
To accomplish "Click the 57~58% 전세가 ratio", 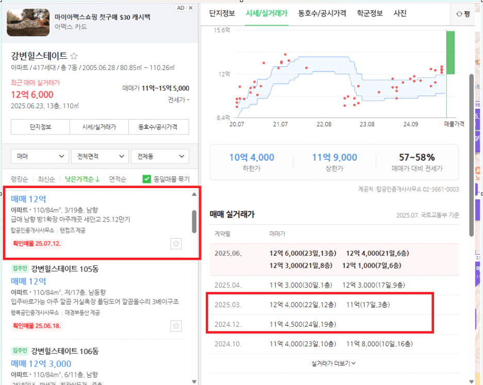I will coord(417,157).
